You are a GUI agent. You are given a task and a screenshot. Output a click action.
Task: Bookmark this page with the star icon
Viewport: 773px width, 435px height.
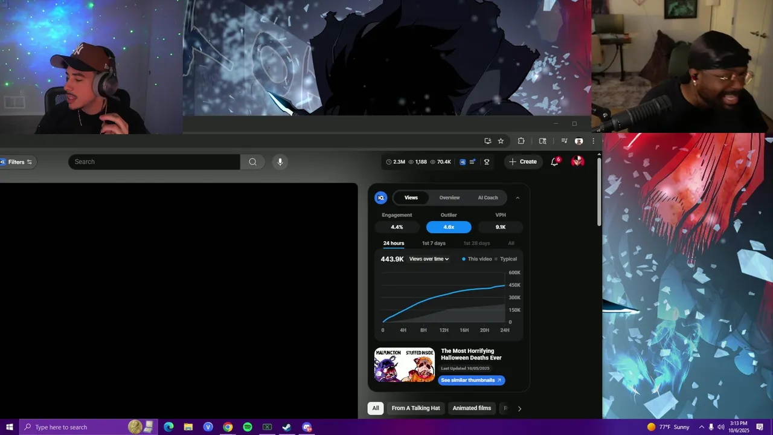501,141
